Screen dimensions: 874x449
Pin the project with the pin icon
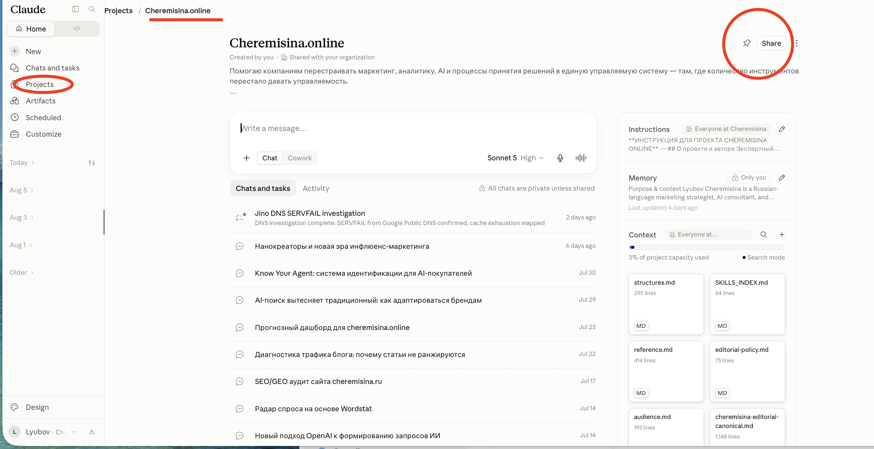click(747, 43)
